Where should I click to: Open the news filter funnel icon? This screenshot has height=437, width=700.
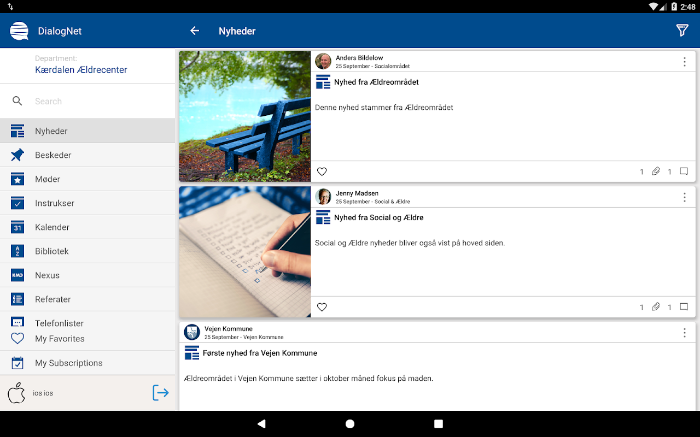coord(682,31)
